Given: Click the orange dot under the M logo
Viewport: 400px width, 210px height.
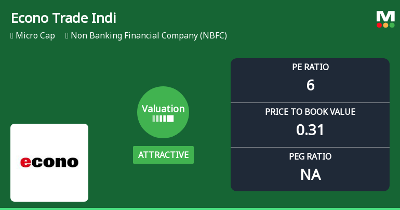Looking at the screenshot, I should click(385, 25).
